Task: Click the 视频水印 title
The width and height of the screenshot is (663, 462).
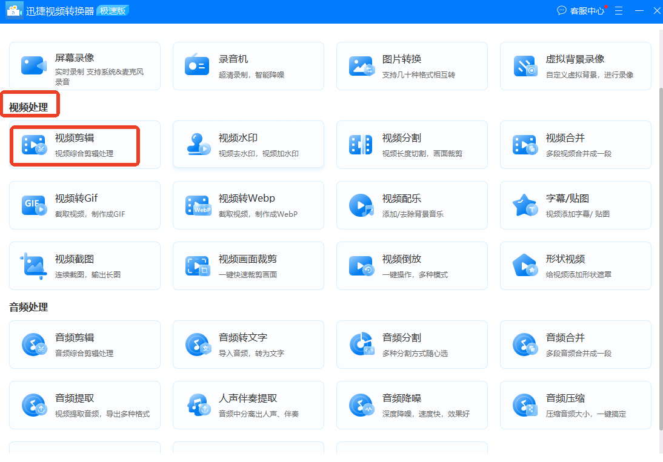Action: (238, 138)
